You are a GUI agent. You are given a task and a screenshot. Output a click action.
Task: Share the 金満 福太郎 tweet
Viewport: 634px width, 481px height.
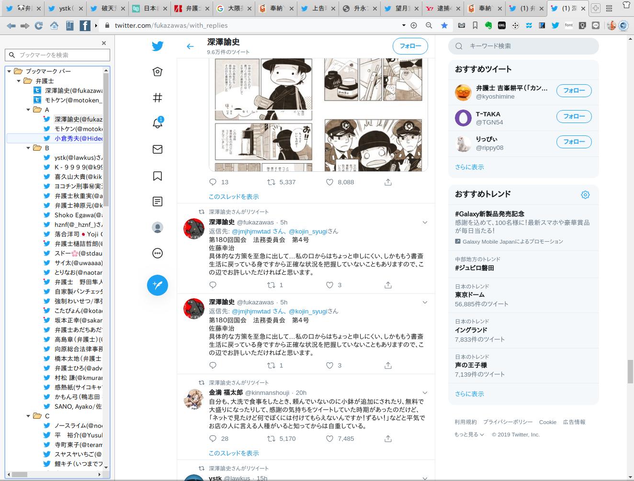point(388,438)
